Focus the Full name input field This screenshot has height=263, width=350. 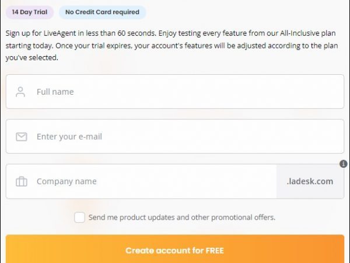[181, 92]
